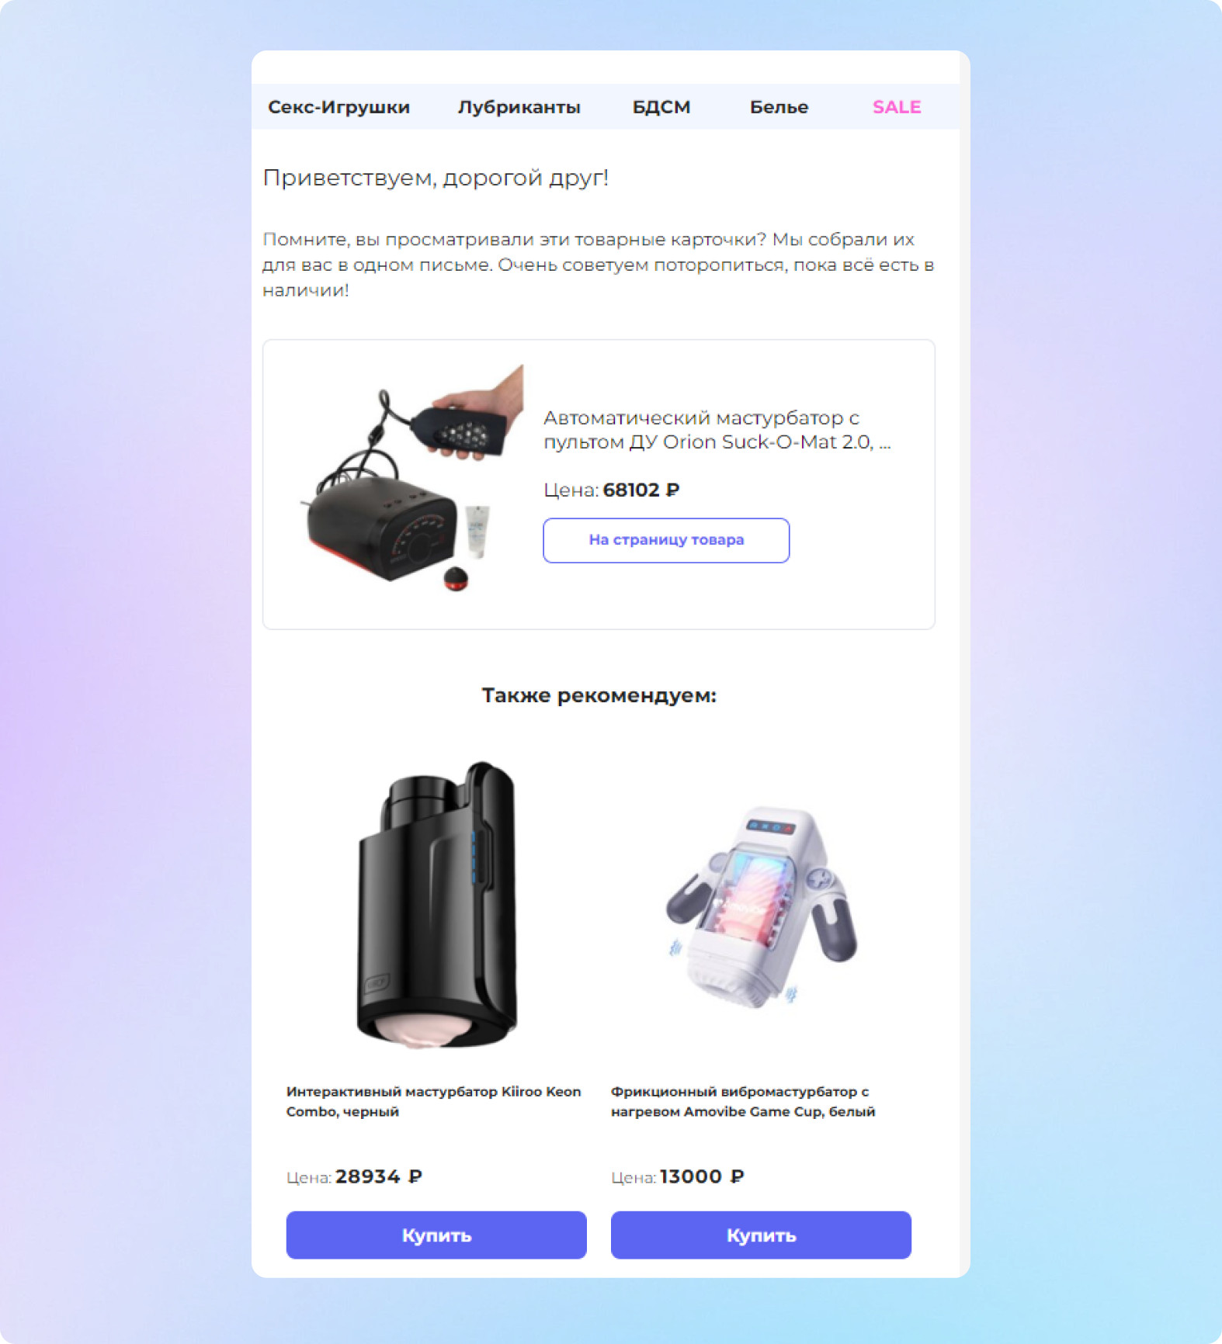Click Купить under Kiiroo Keon Combo

click(436, 1235)
